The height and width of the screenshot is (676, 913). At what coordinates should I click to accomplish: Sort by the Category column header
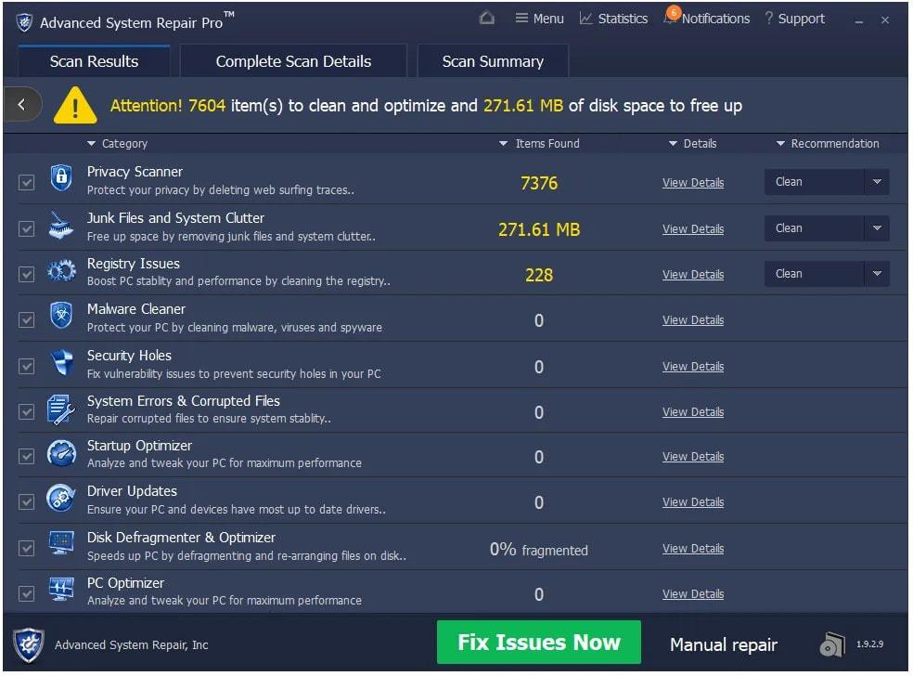(x=117, y=143)
